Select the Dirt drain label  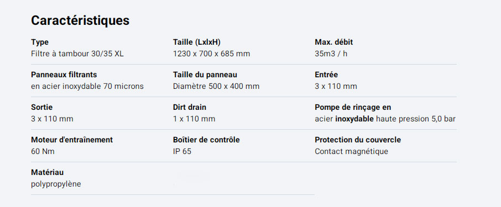coord(190,107)
